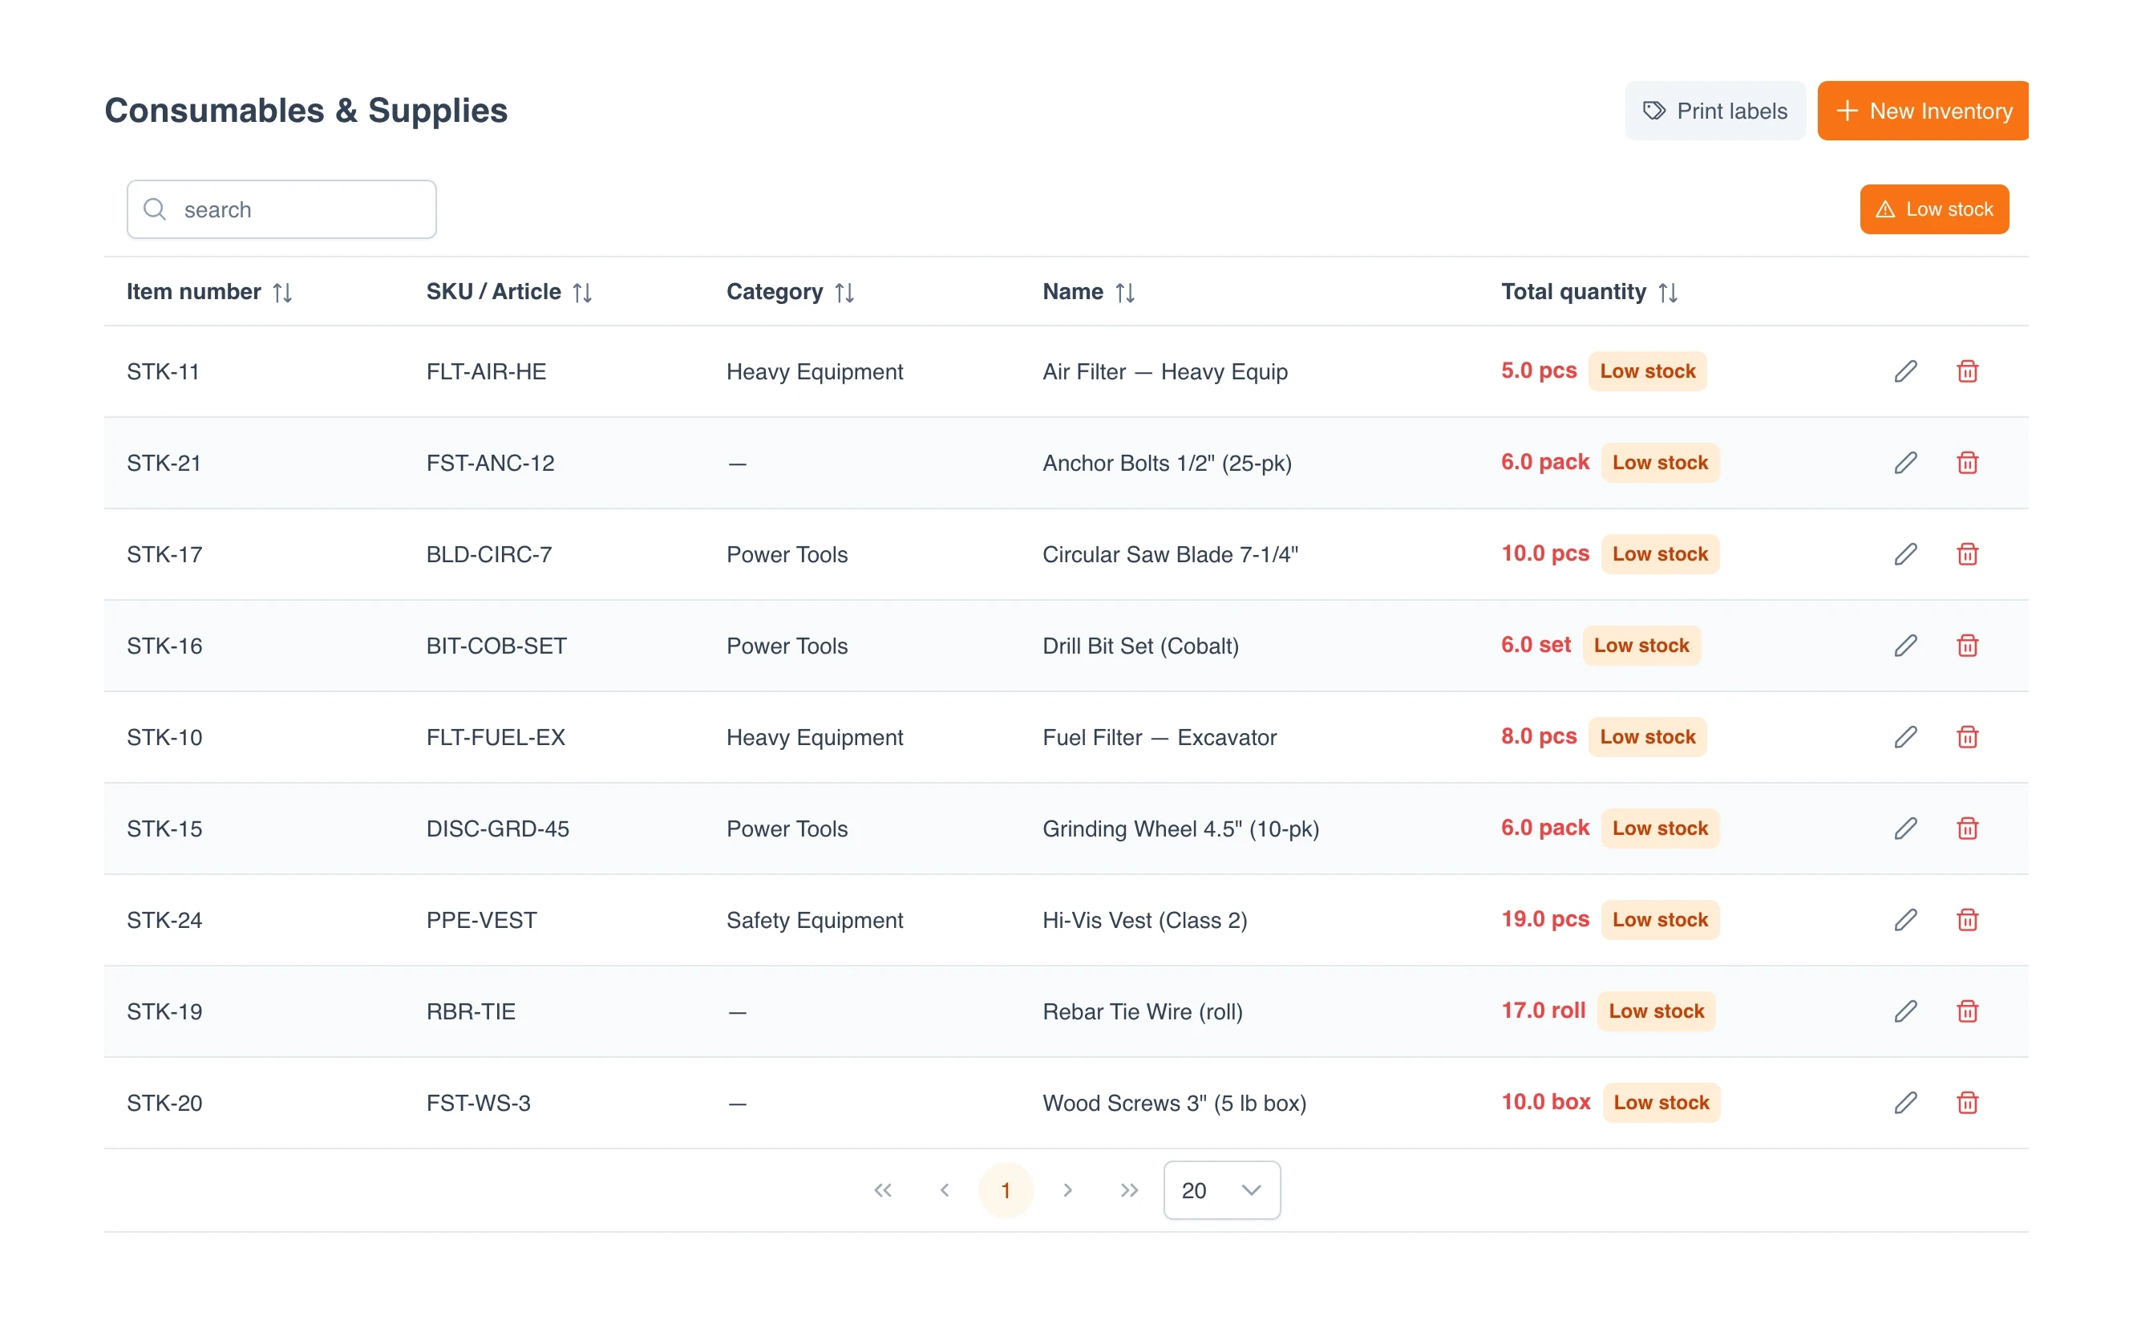Viewport: 2133px width, 1341px height.
Task: Click Low stock badge for STK-11
Action: 1647,371
